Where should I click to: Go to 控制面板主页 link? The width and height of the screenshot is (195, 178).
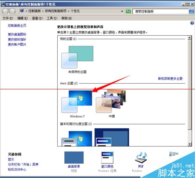coord(17,26)
